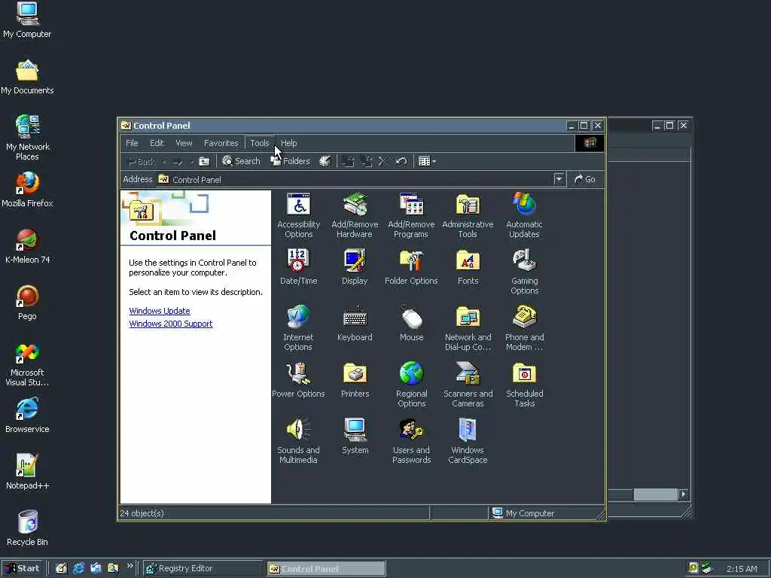
Task: Open the My Documents desktop icon
Action: [27, 76]
